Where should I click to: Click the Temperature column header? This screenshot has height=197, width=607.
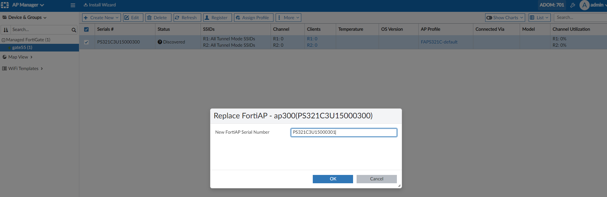pos(351,29)
